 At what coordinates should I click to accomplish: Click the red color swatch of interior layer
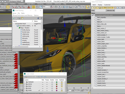pyautogui.click(x=57, y=86)
